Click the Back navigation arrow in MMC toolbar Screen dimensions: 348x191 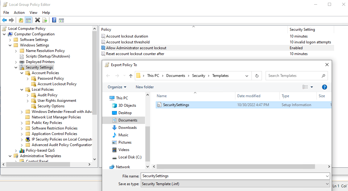(4, 20)
